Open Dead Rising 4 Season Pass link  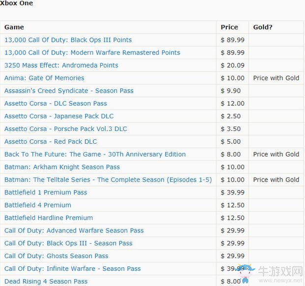pyautogui.click(x=46, y=281)
